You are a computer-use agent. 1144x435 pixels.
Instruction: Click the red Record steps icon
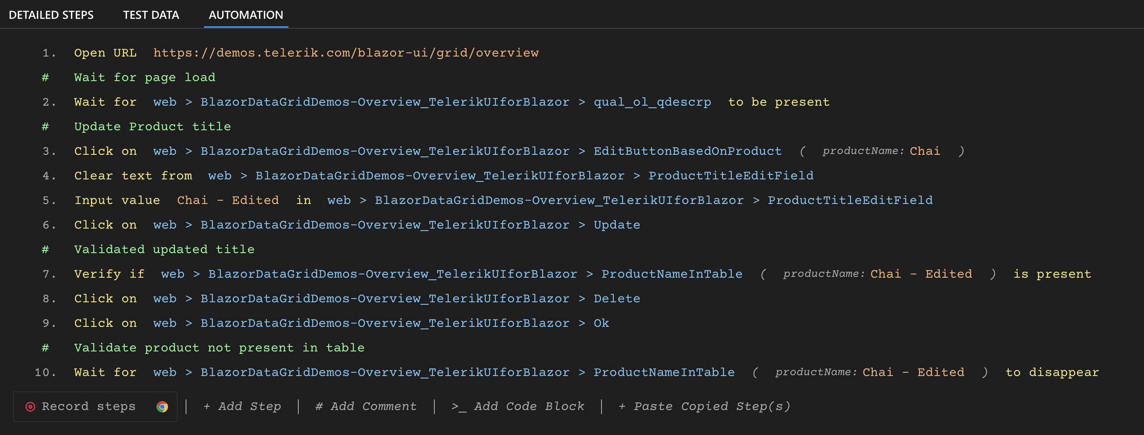coord(30,406)
